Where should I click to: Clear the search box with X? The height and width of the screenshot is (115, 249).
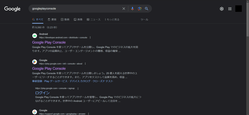pyautogui.click(x=124, y=9)
